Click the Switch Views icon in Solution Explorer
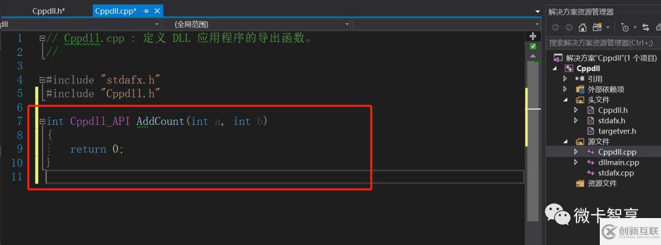Image resolution: width=661 pixels, height=245 pixels. coord(597,28)
